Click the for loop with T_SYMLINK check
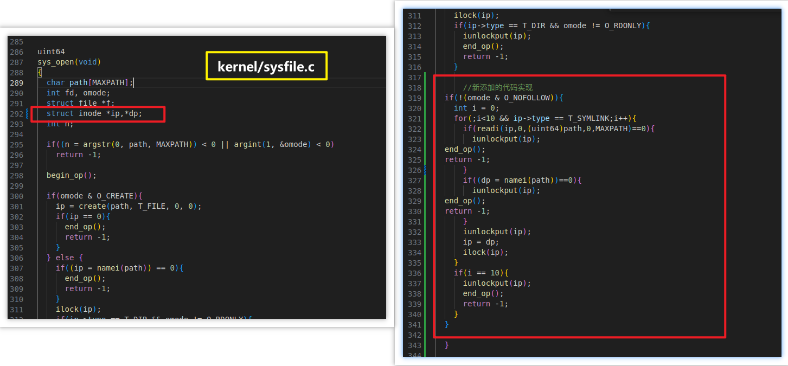This screenshot has height=366, width=788. pyautogui.click(x=544, y=118)
